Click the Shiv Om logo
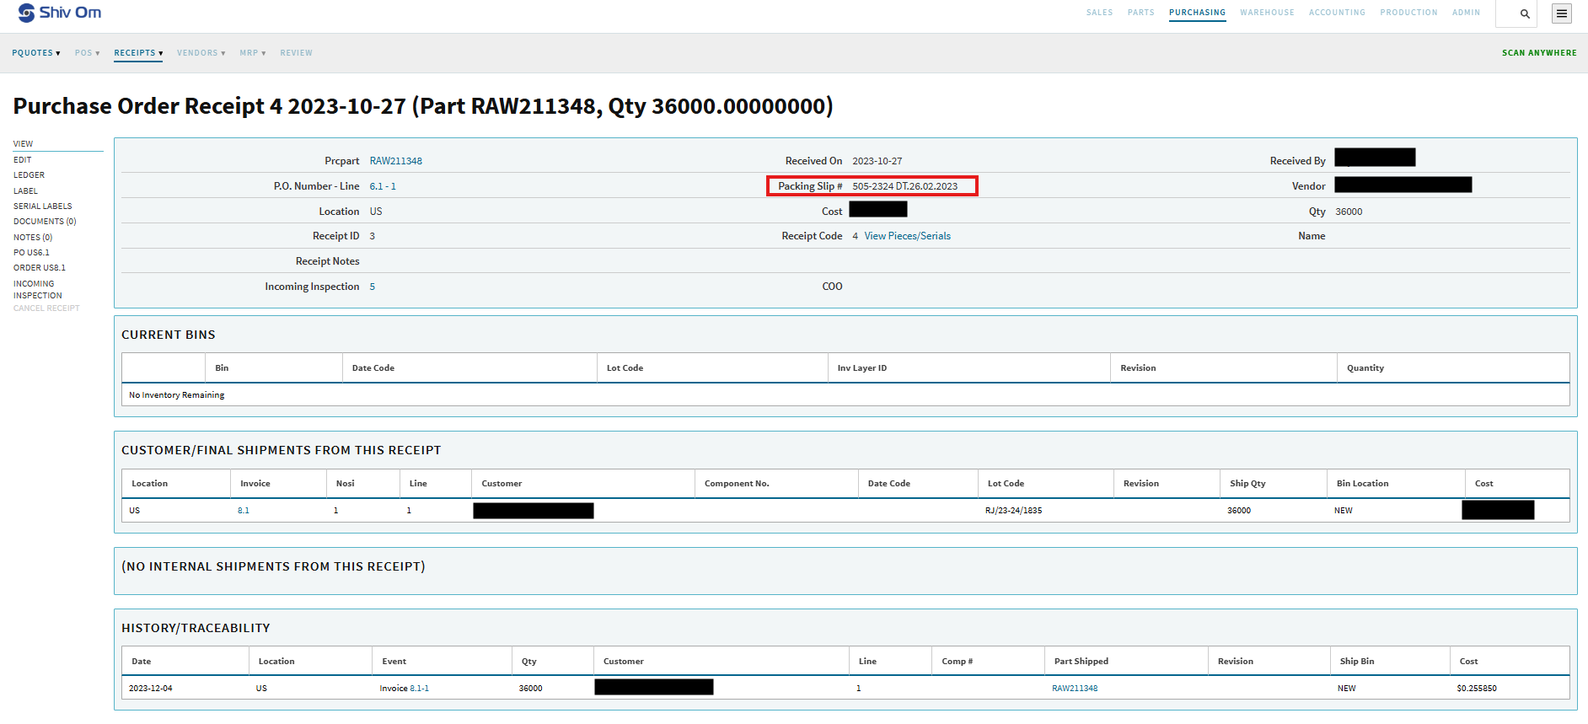The image size is (1588, 724). coord(59,13)
